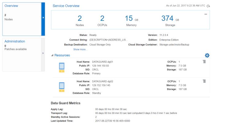Collapse the Resources section triangle

52,55
